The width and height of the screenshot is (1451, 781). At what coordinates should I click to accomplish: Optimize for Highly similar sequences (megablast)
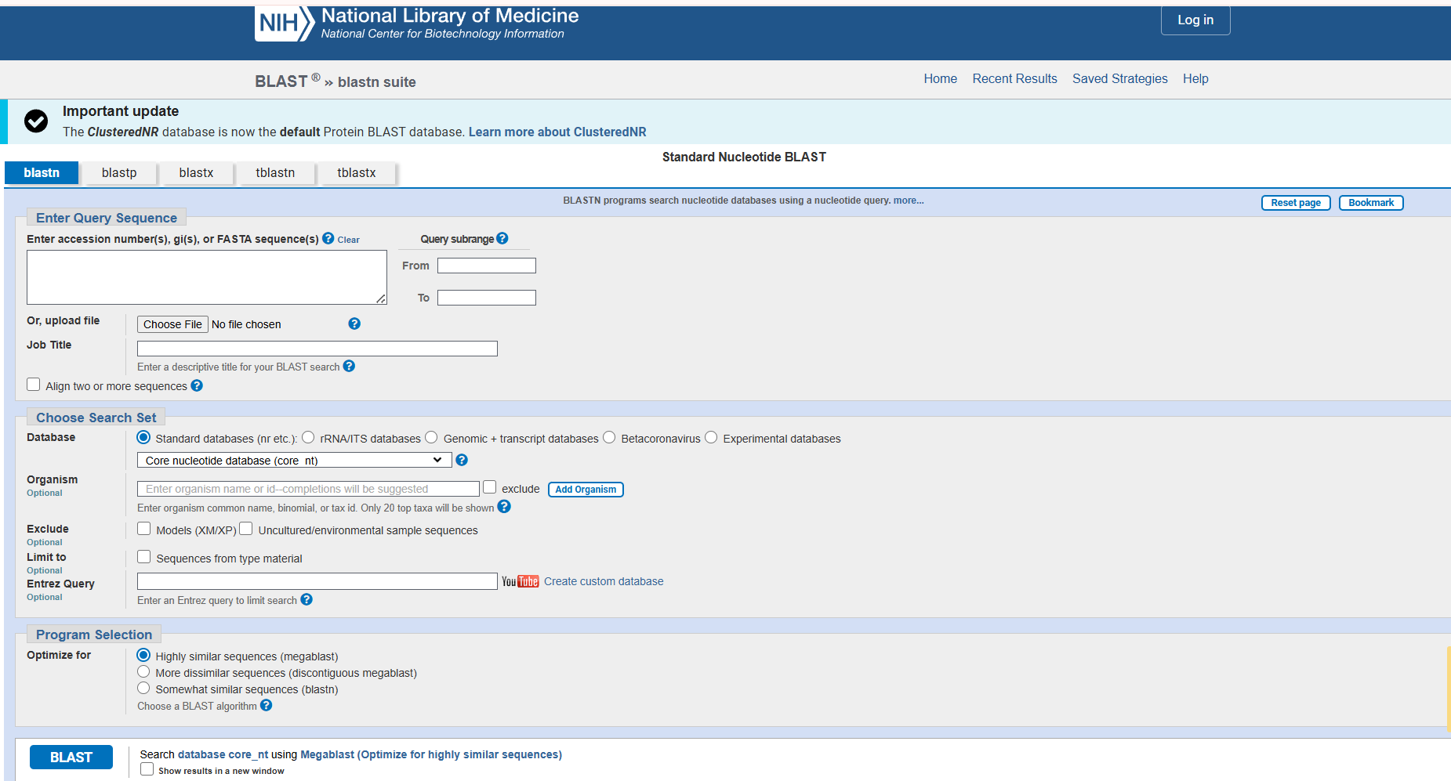(143, 655)
